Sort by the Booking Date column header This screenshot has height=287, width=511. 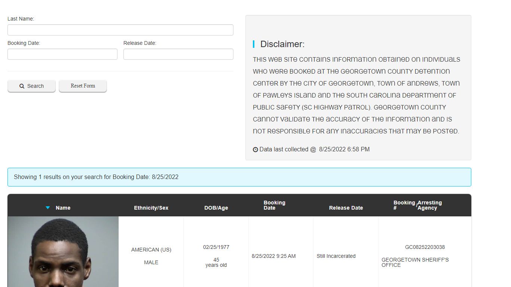[x=274, y=205]
